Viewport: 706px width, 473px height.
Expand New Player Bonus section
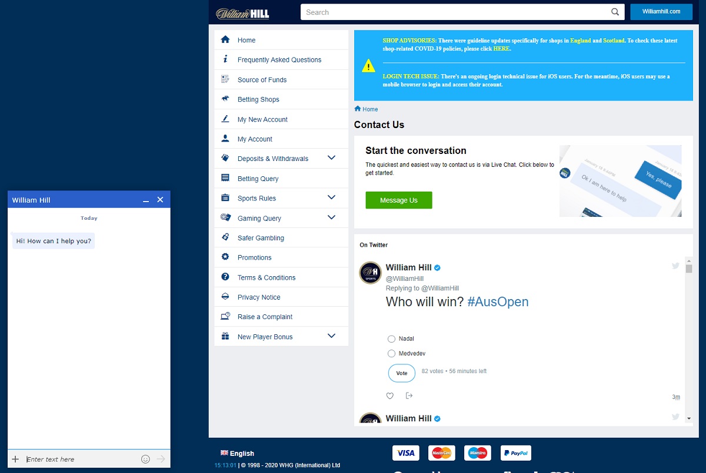click(331, 336)
